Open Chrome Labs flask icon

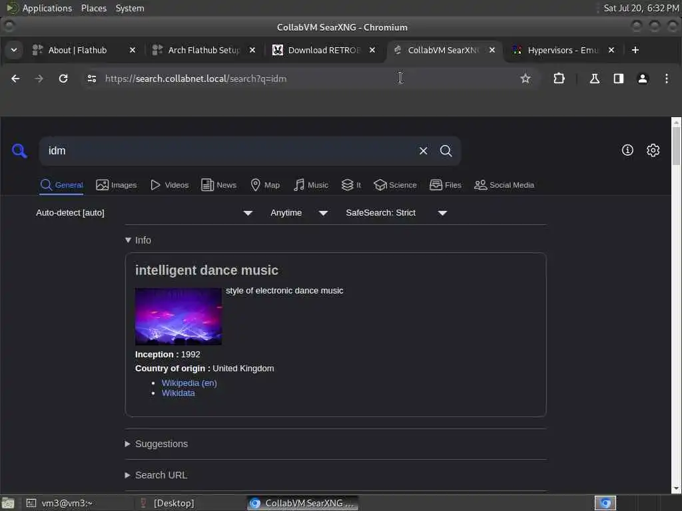click(x=594, y=79)
